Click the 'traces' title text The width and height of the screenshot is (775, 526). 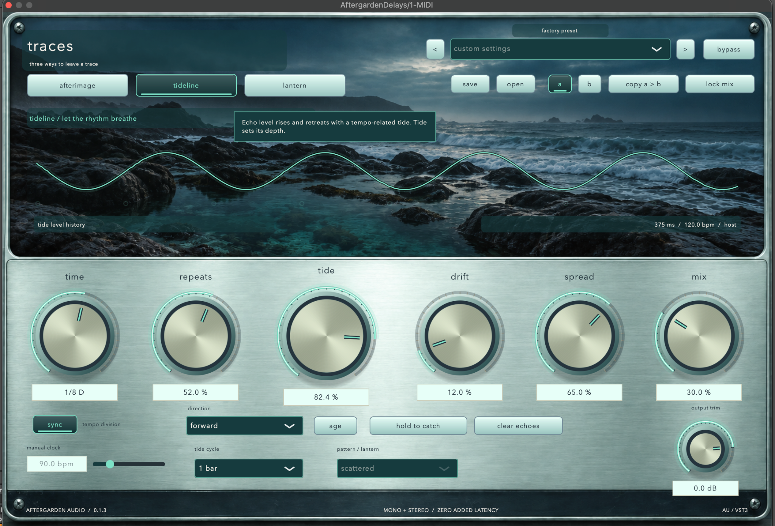coord(50,46)
